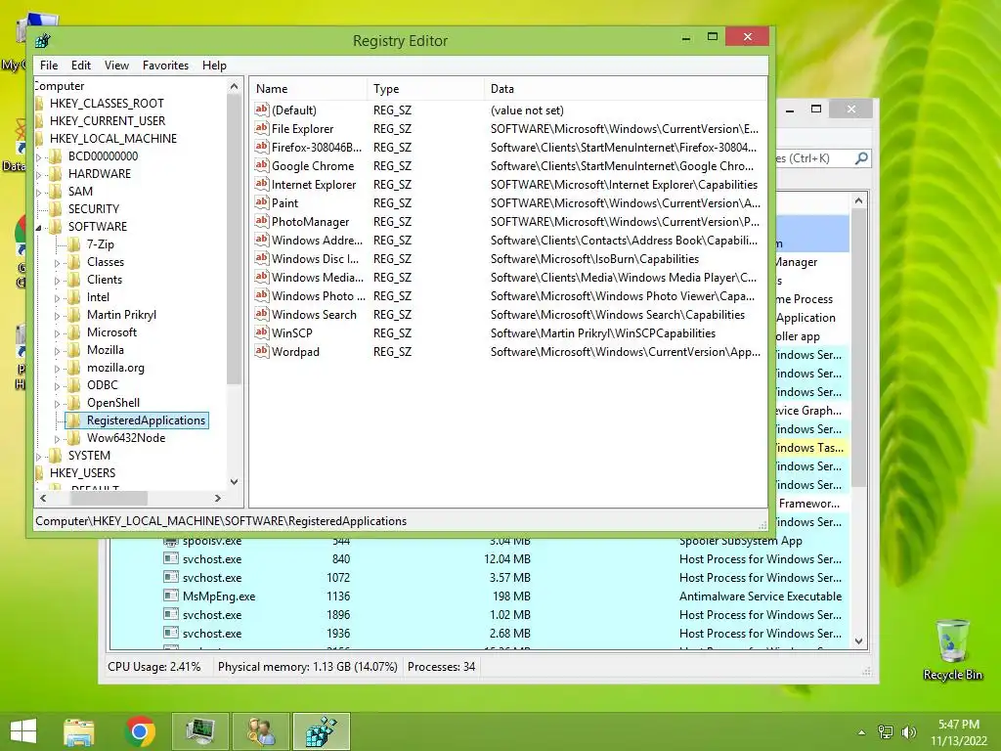Select the ODBC key
1001x751 pixels.
[x=102, y=385]
